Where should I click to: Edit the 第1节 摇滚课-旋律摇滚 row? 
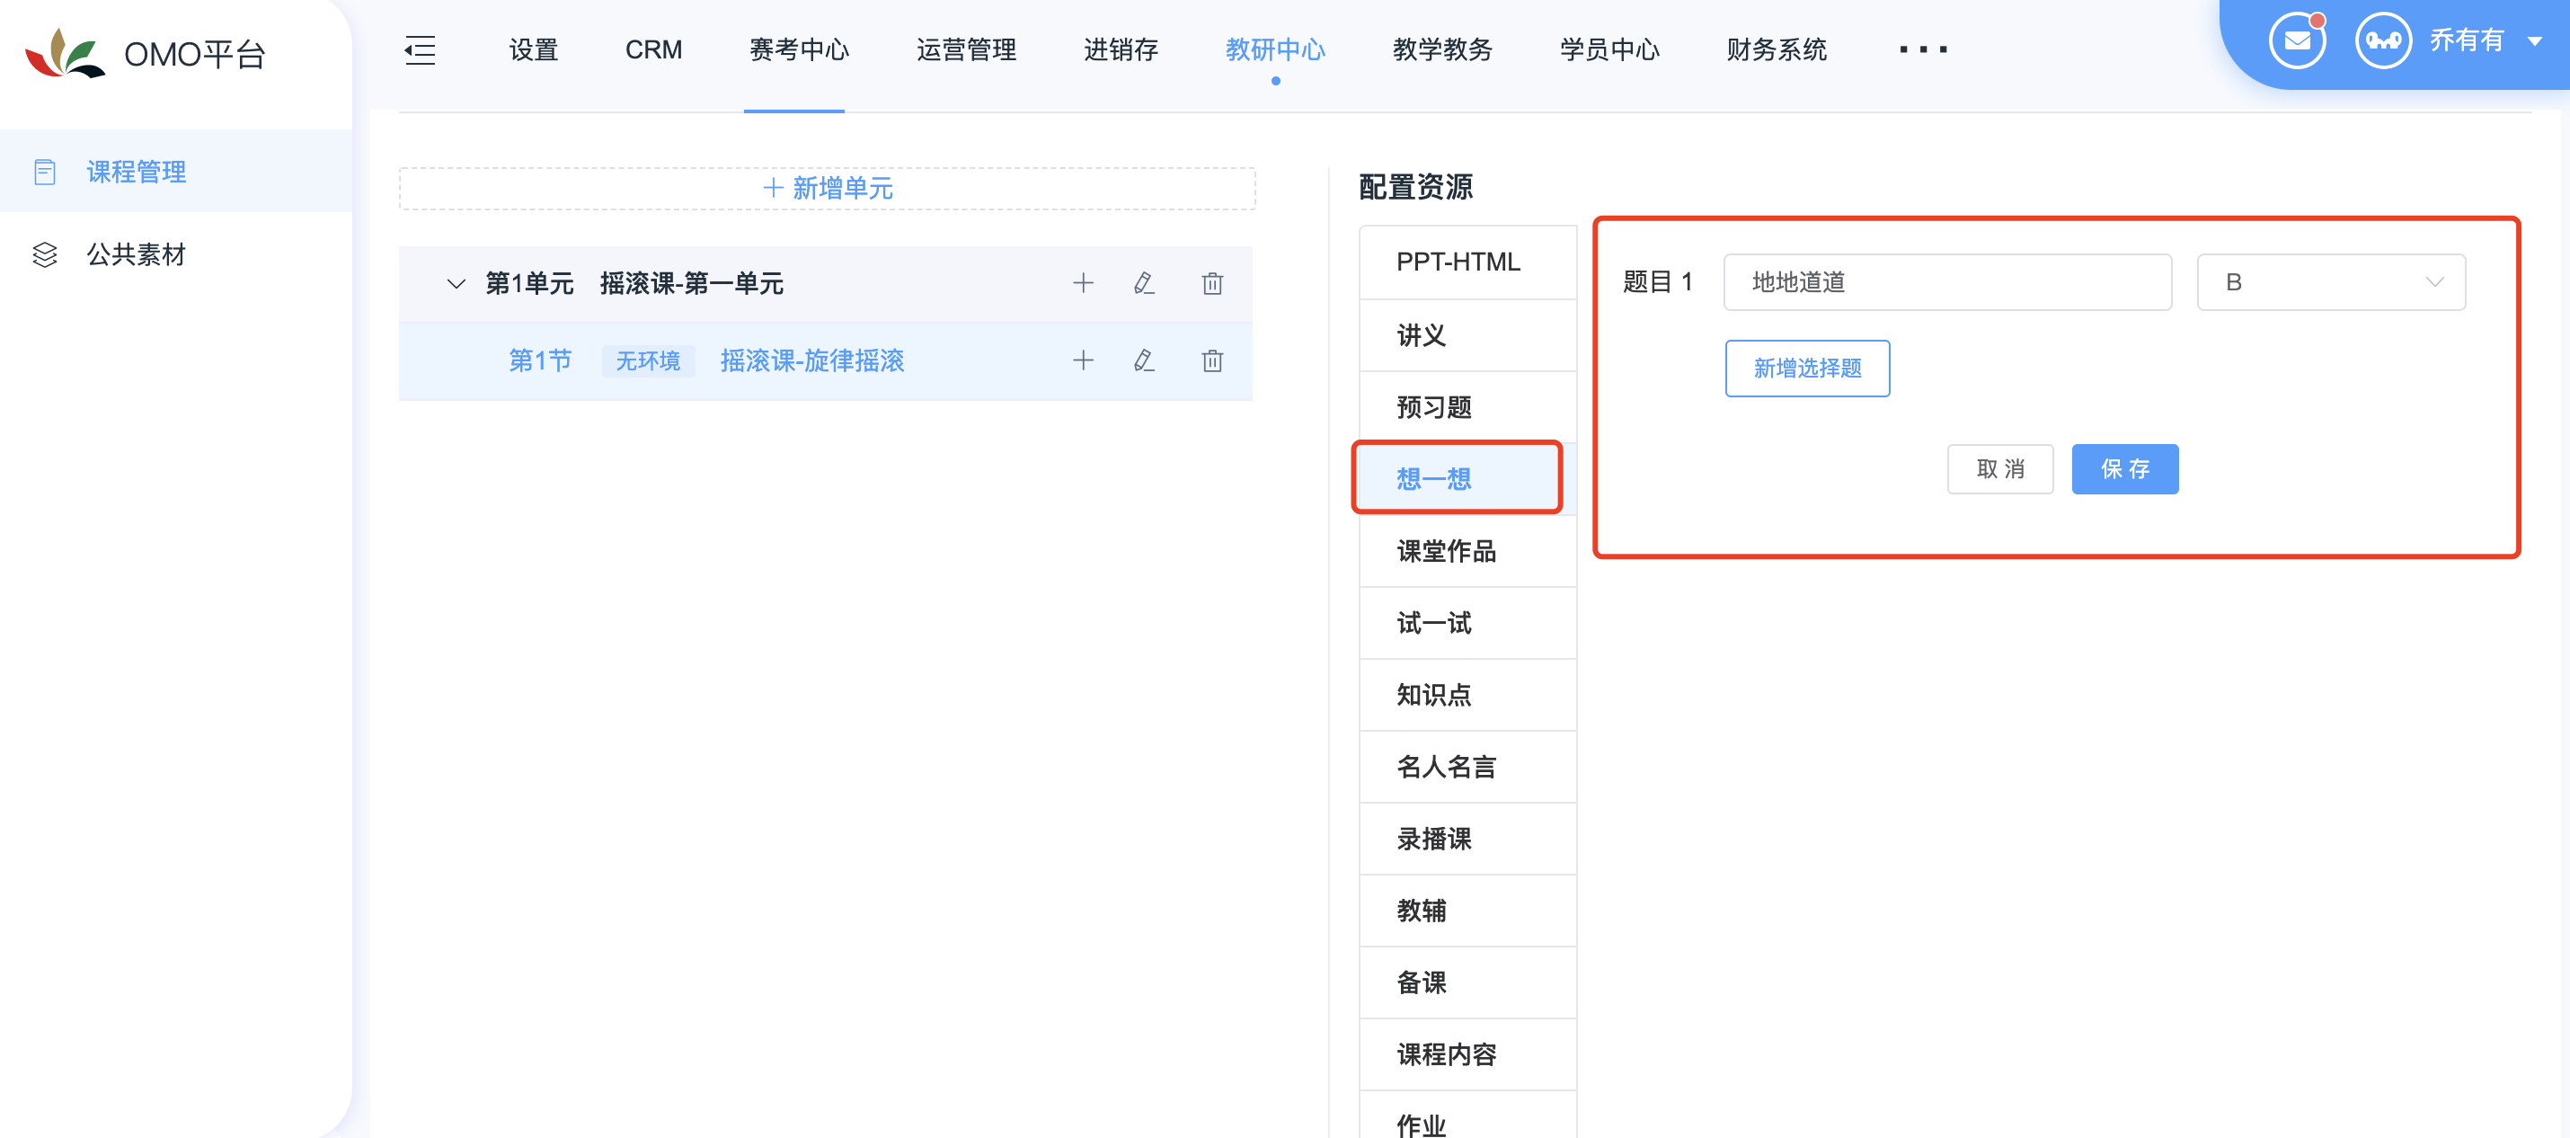click(x=1144, y=360)
